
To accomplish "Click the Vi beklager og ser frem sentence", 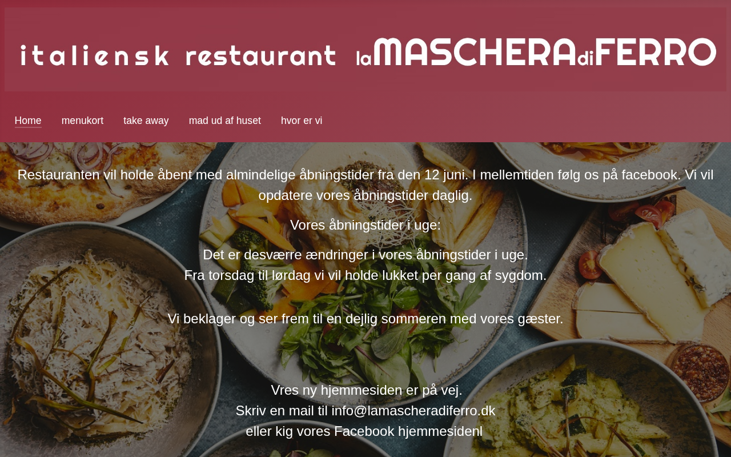I will point(365,319).
